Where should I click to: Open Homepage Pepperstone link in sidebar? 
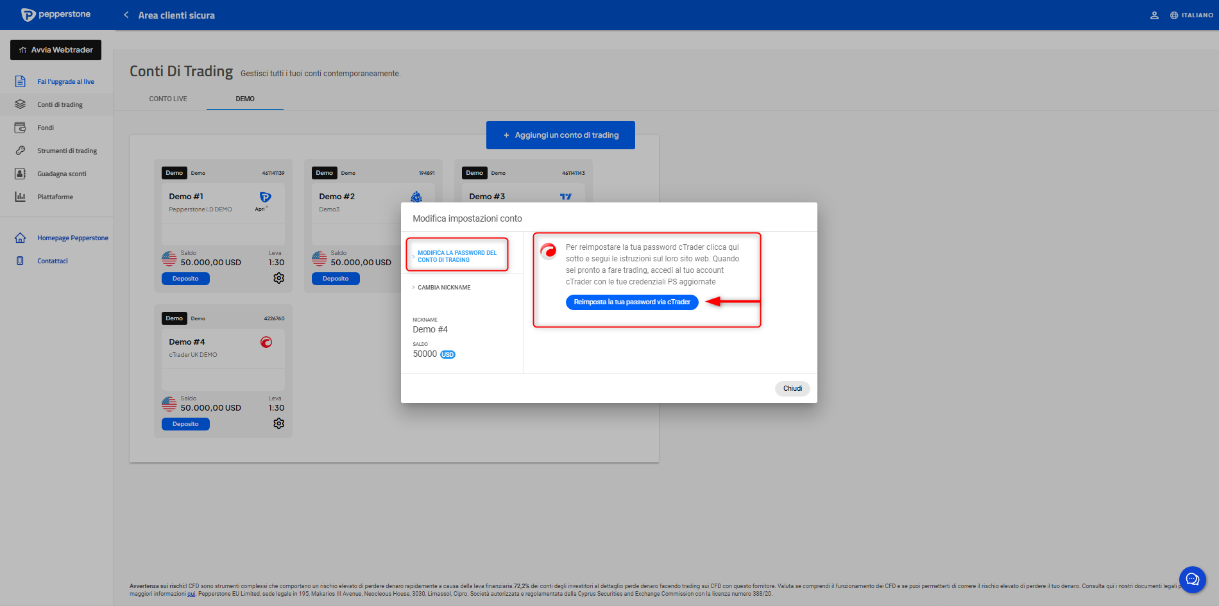[x=72, y=238]
